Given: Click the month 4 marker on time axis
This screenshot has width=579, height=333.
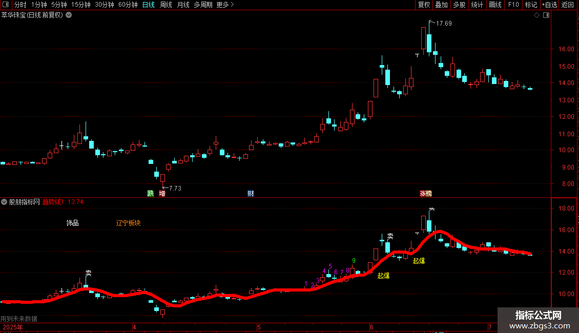Looking at the screenshot, I should point(134,327).
